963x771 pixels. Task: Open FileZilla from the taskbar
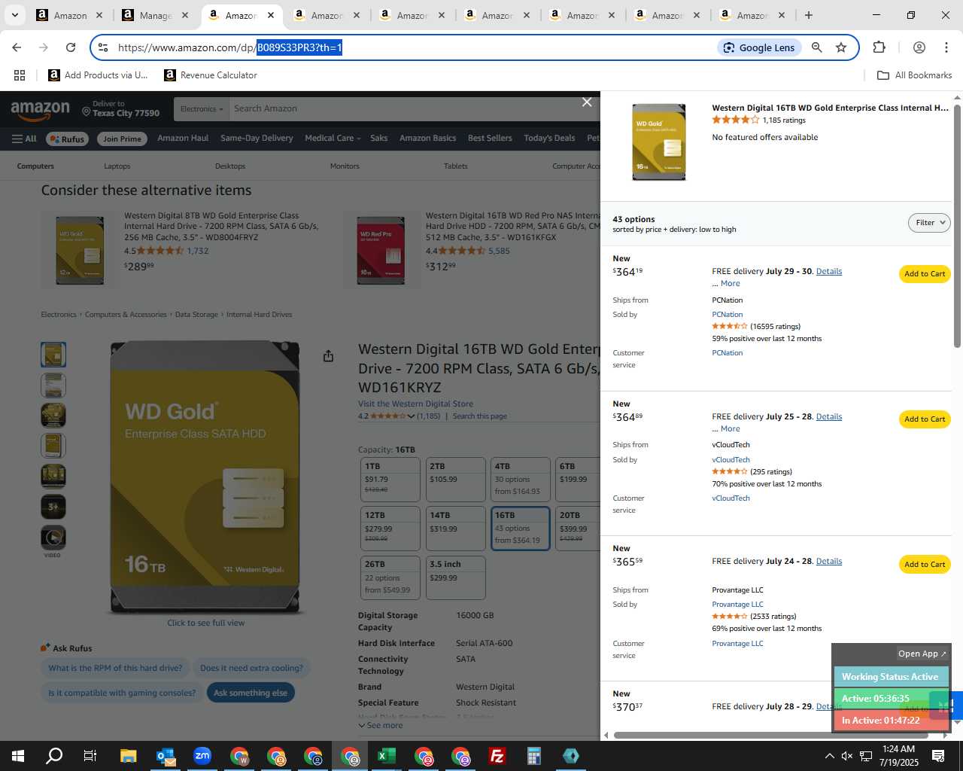click(497, 756)
